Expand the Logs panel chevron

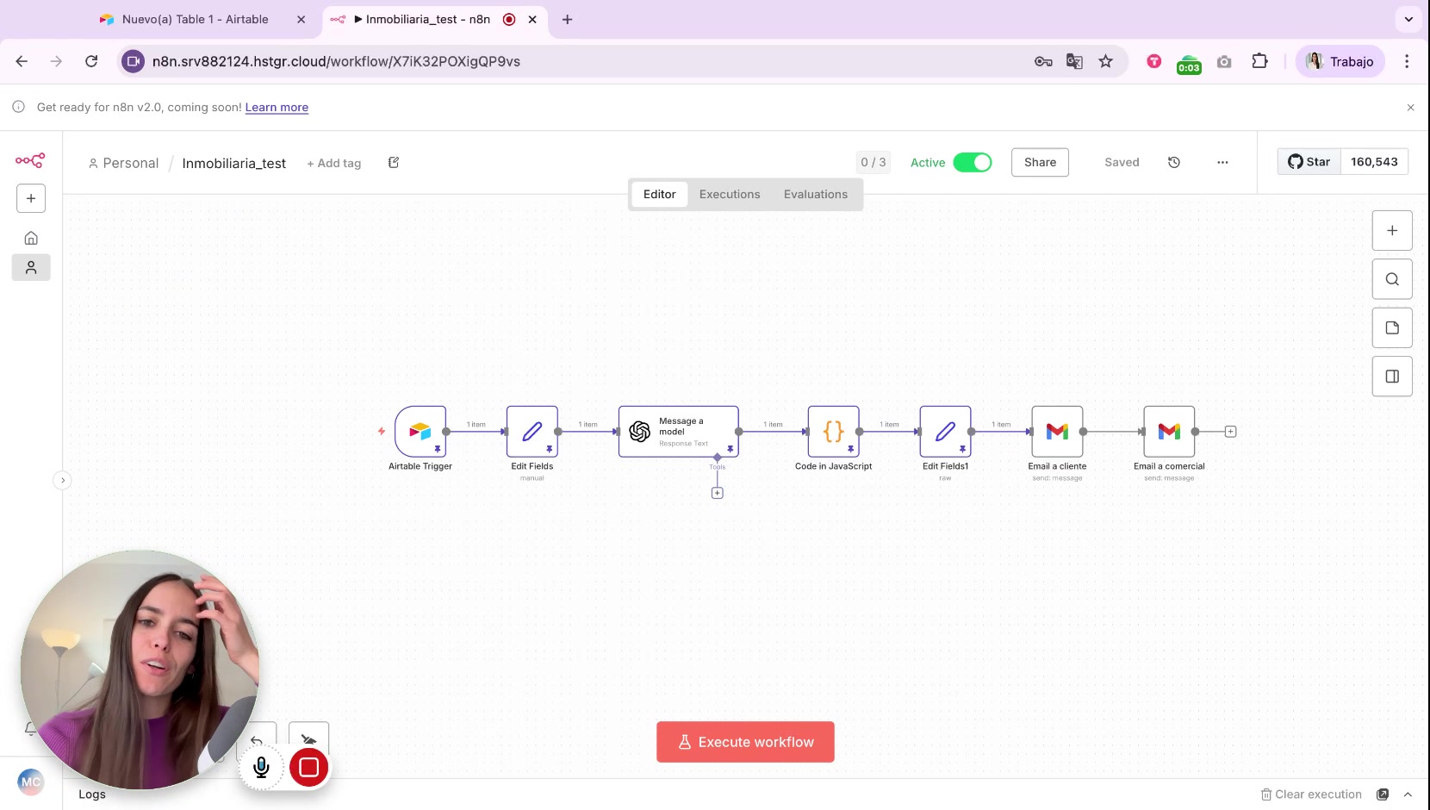click(1408, 794)
